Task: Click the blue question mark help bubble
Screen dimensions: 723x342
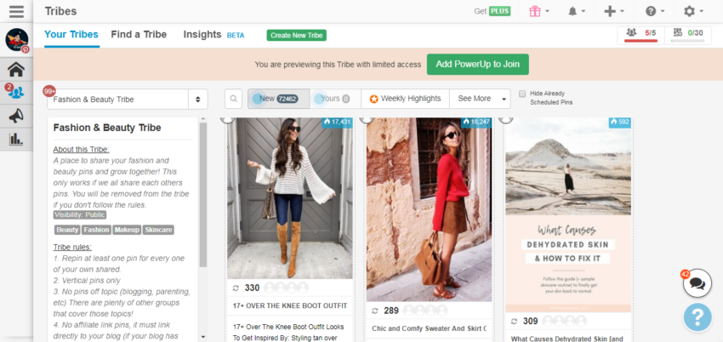Action: [697, 318]
